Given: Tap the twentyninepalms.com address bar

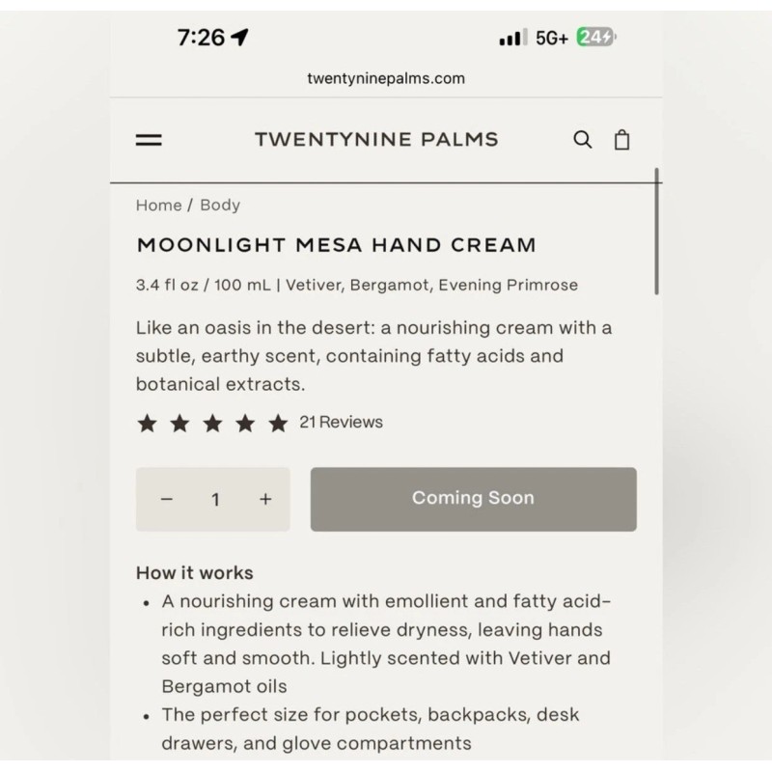Looking at the screenshot, I should (386, 78).
